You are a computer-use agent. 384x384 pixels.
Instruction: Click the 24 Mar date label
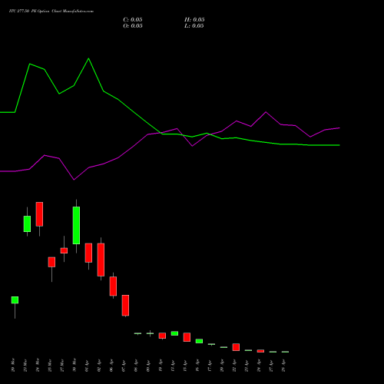tap(38, 366)
